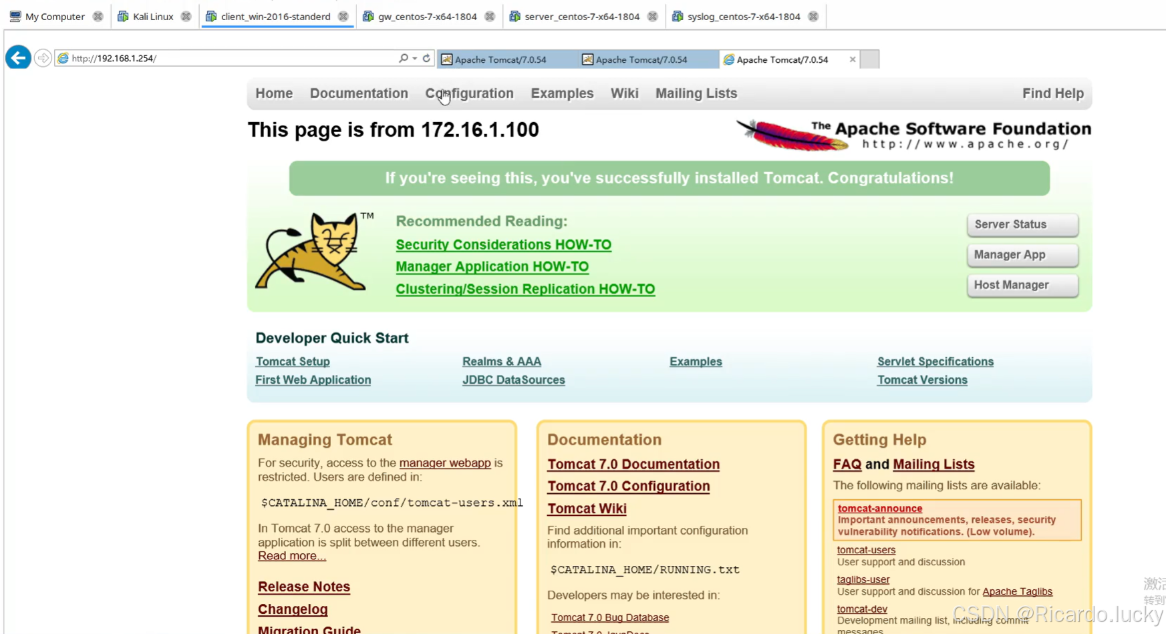Switch to the second Apache Tomcat/7.0.54 browser tab
The width and height of the screenshot is (1166, 634).
[649, 59]
